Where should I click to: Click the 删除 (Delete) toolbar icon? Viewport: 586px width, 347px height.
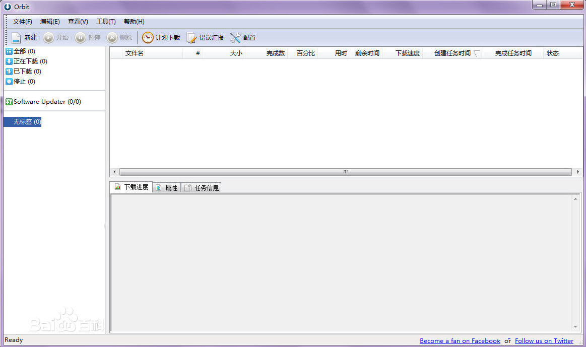[x=112, y=38]
